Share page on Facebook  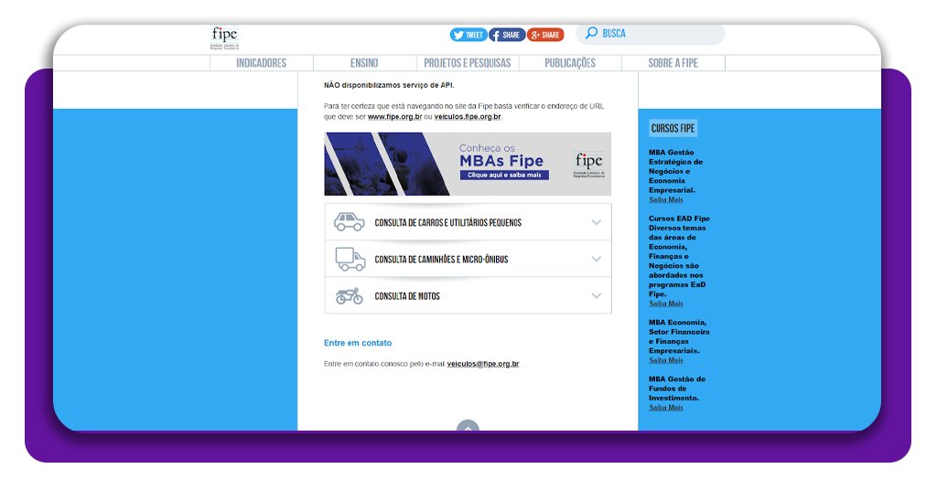click(x=507, y=35)
